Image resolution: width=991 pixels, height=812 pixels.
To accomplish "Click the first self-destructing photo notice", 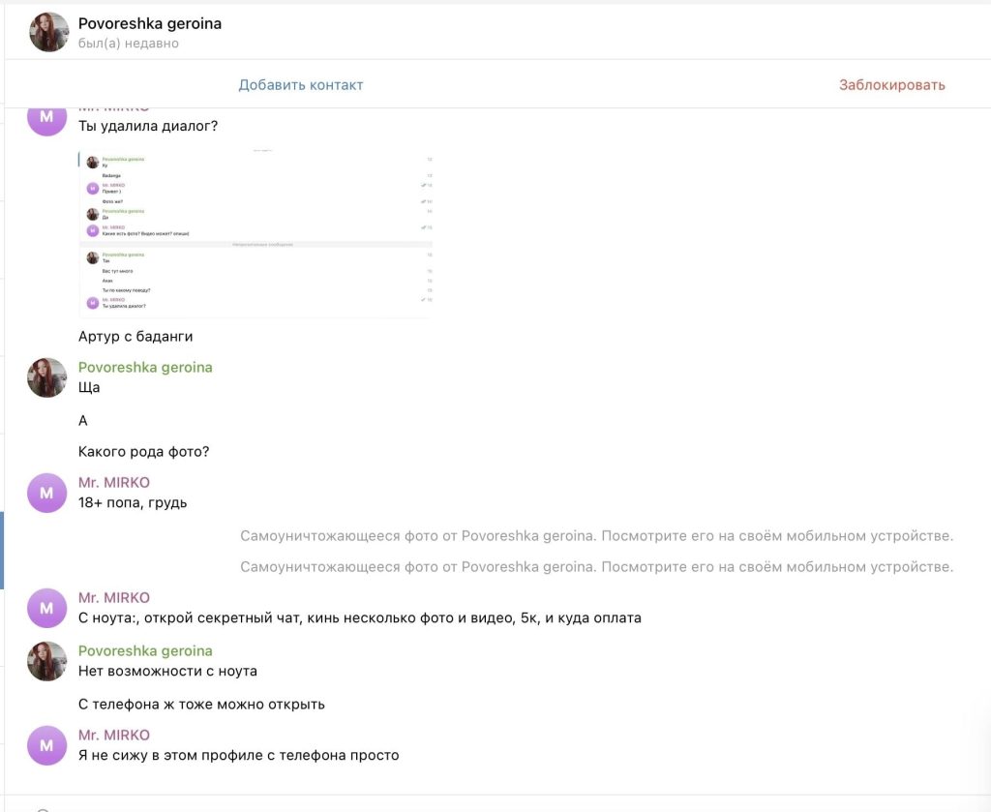I will (x=596, y=536).
